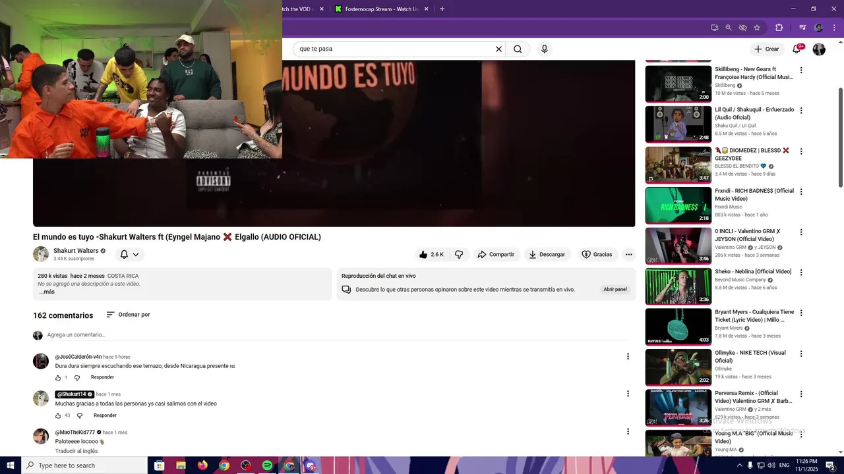The height and width of the screenshot is (474, 844).
Task: Open options menu for @MaoTheKid777's comment
Action: tap(628, 432)
